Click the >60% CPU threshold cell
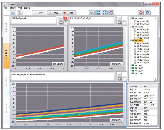 point(150,111)
